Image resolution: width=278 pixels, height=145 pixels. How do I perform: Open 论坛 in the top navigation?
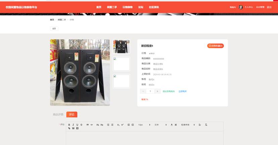[141, 7]
